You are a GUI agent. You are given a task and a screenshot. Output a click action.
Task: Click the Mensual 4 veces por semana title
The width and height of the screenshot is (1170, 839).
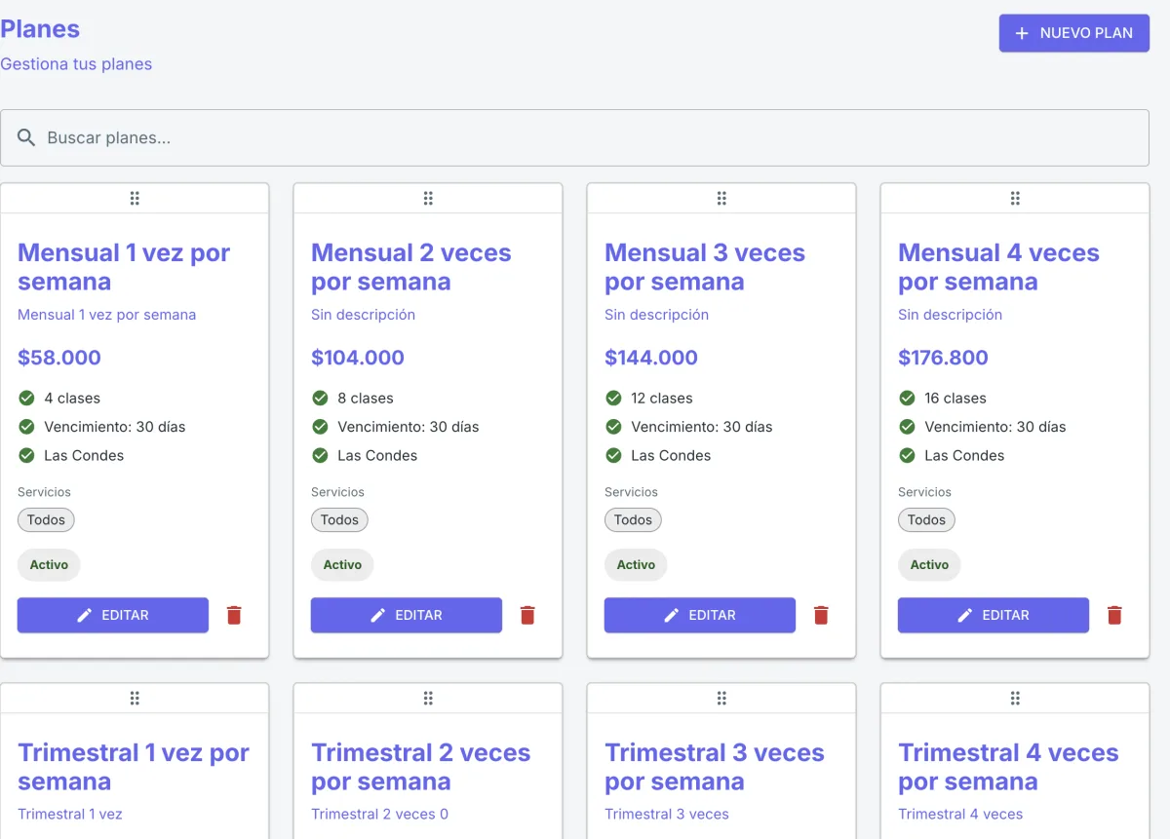click(998, 267)
